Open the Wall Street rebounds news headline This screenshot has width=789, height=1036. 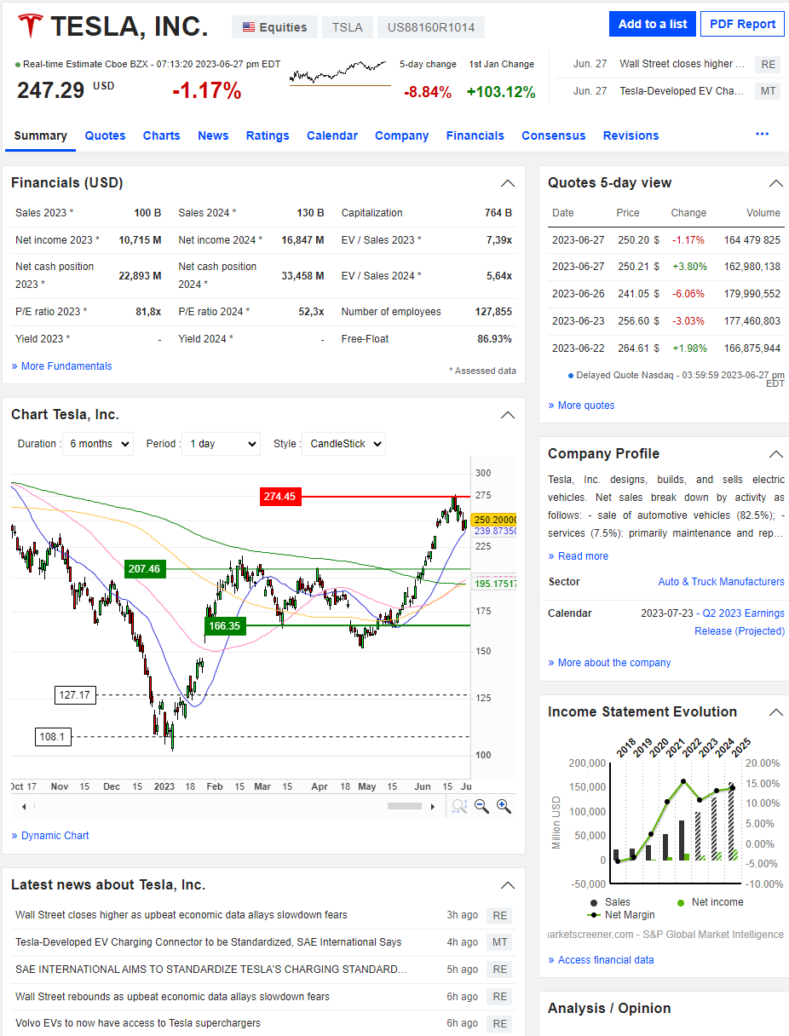point(172,997)
